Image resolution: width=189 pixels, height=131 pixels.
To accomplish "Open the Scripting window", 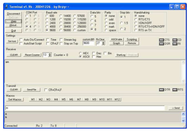I will [x=132, y=40].
